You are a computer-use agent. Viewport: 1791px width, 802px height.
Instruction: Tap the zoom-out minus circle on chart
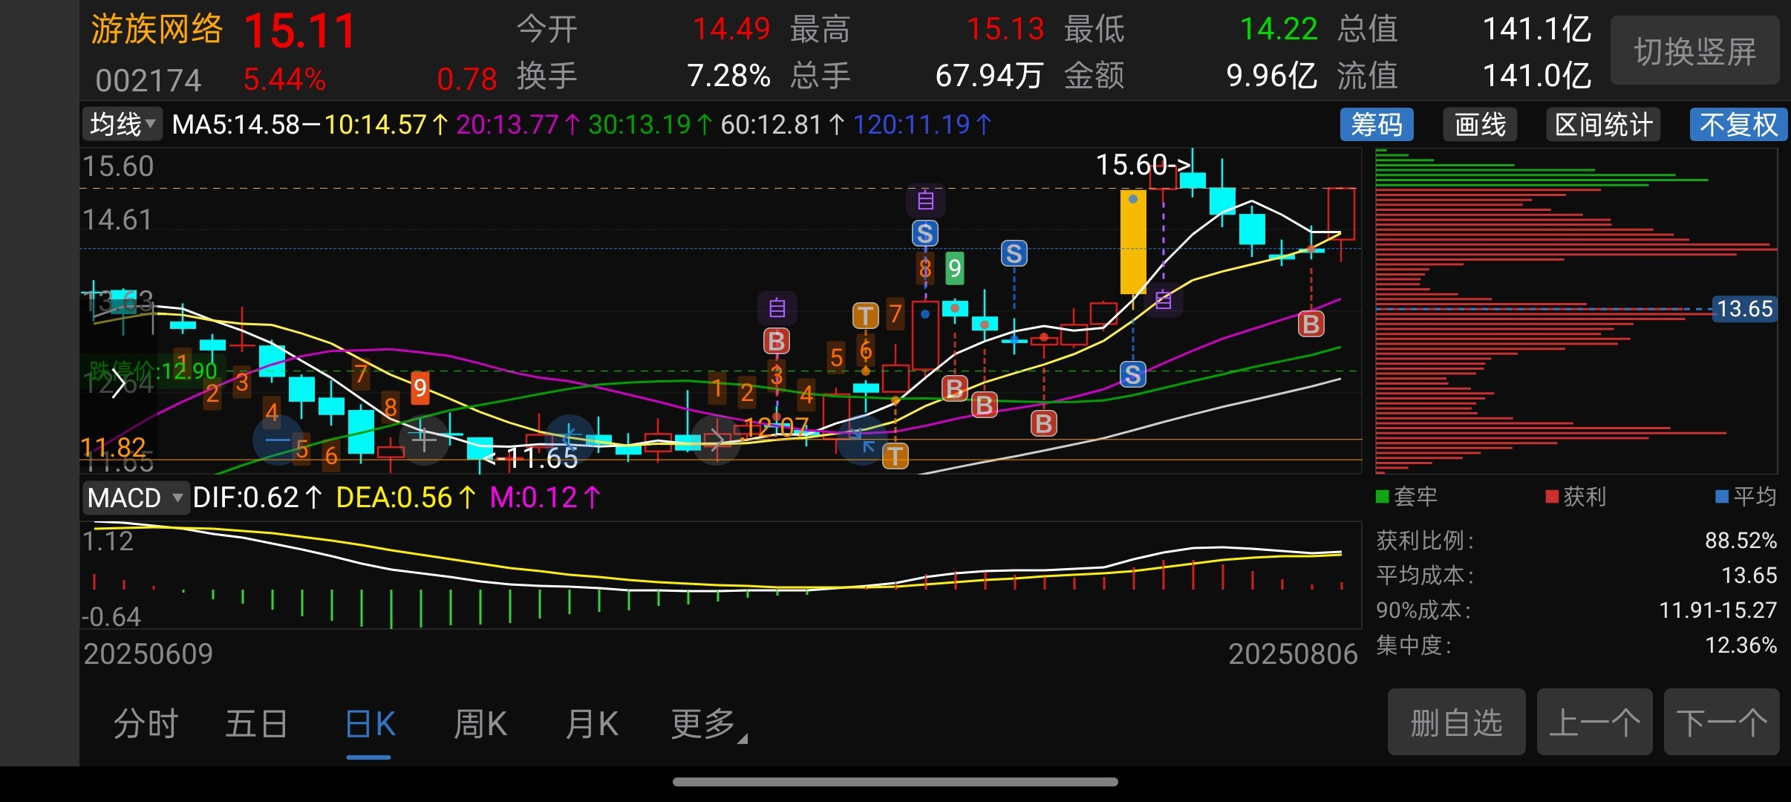point(278,440)
